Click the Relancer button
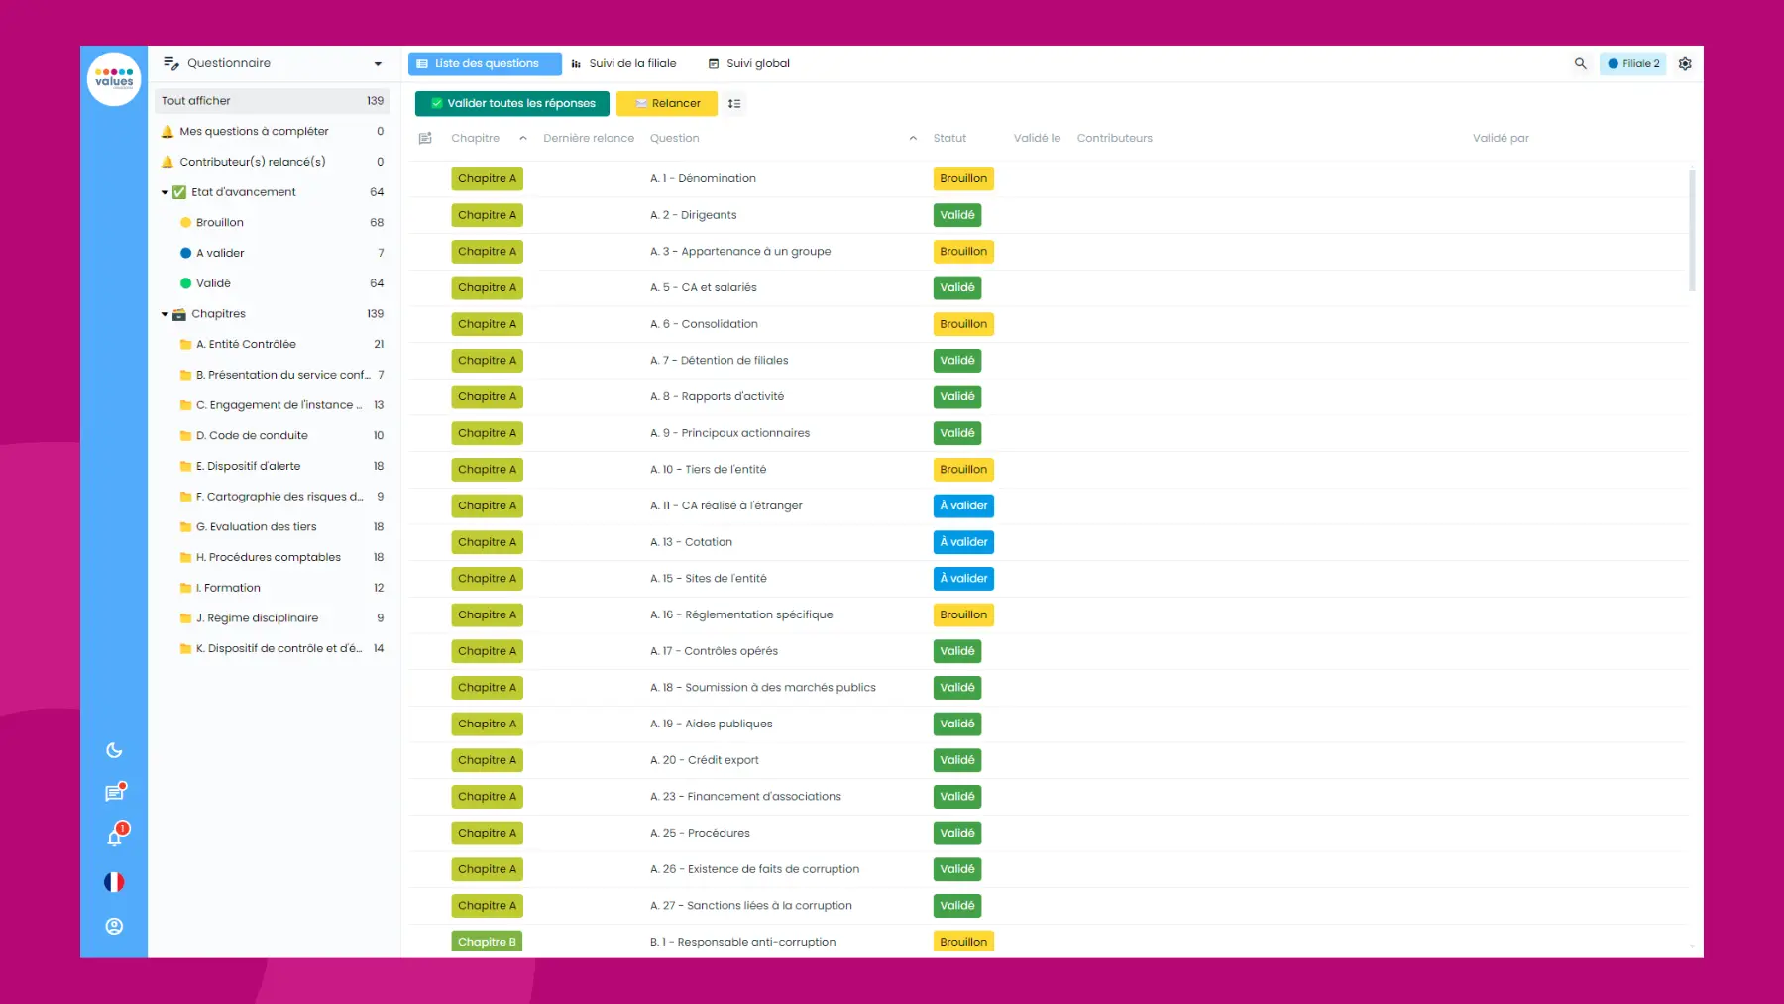This screenshot has width=1784, height=1004. 666,103
